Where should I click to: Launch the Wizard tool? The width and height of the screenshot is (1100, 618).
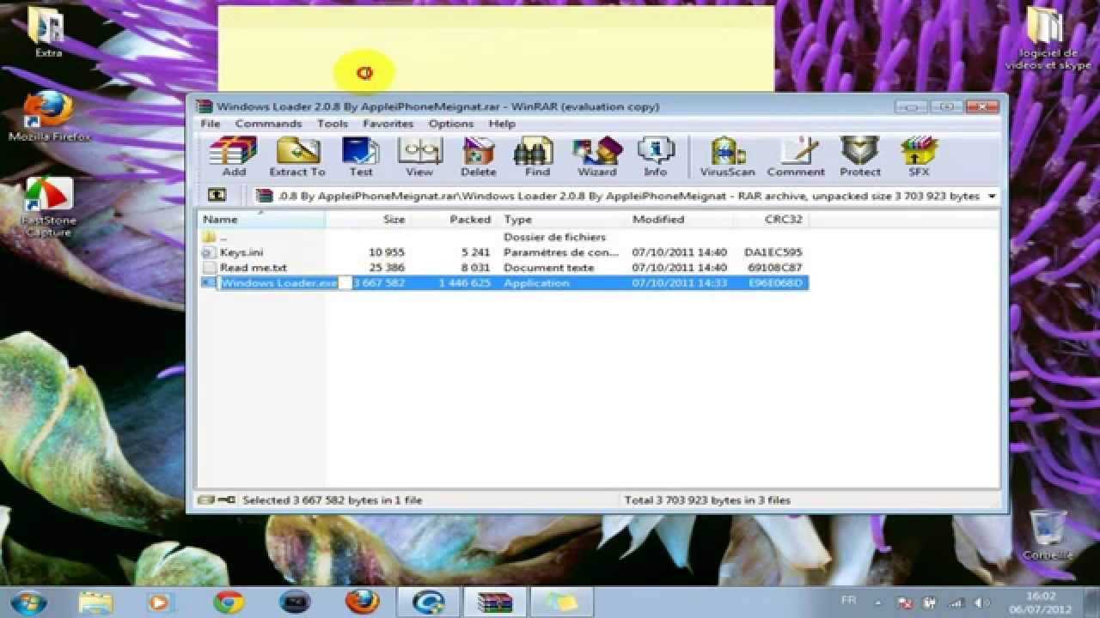point(597,156)
